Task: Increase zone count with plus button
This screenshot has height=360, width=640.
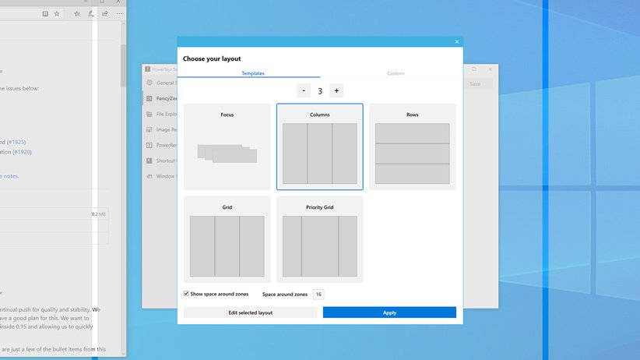Action: [336, 90]
